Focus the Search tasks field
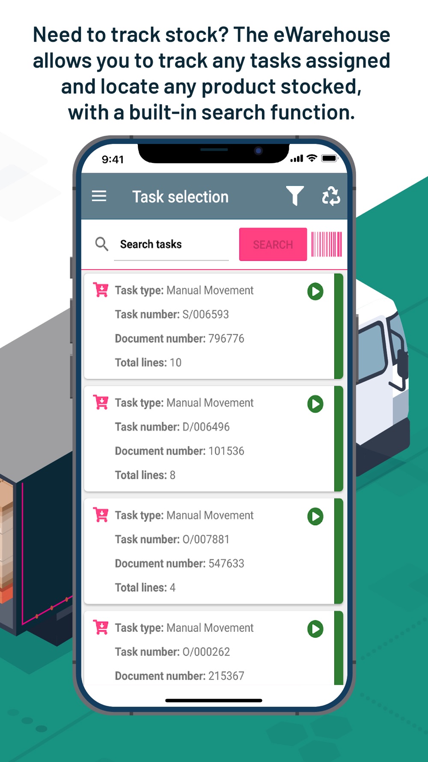Viewport: 428px width, 762px height. tap(171, 244)
